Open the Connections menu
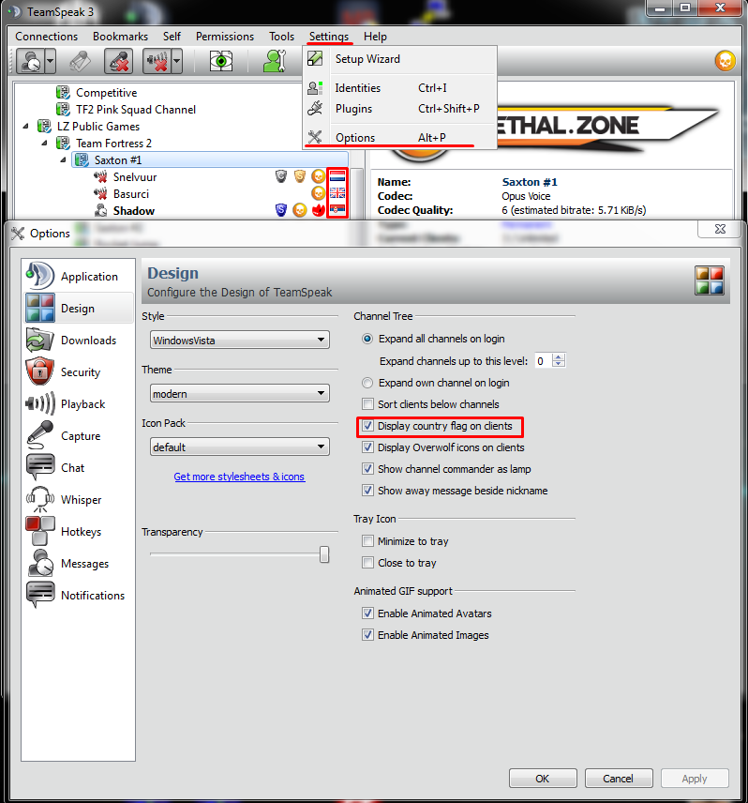748x803 pixels. tap(47, 37)
